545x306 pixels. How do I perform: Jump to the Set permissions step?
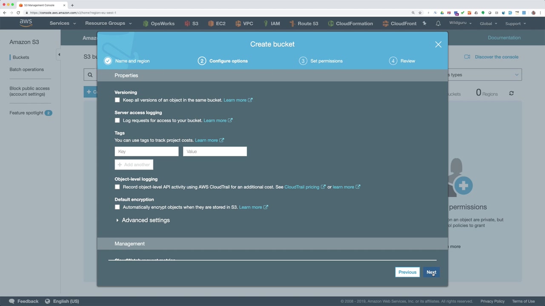321,61
